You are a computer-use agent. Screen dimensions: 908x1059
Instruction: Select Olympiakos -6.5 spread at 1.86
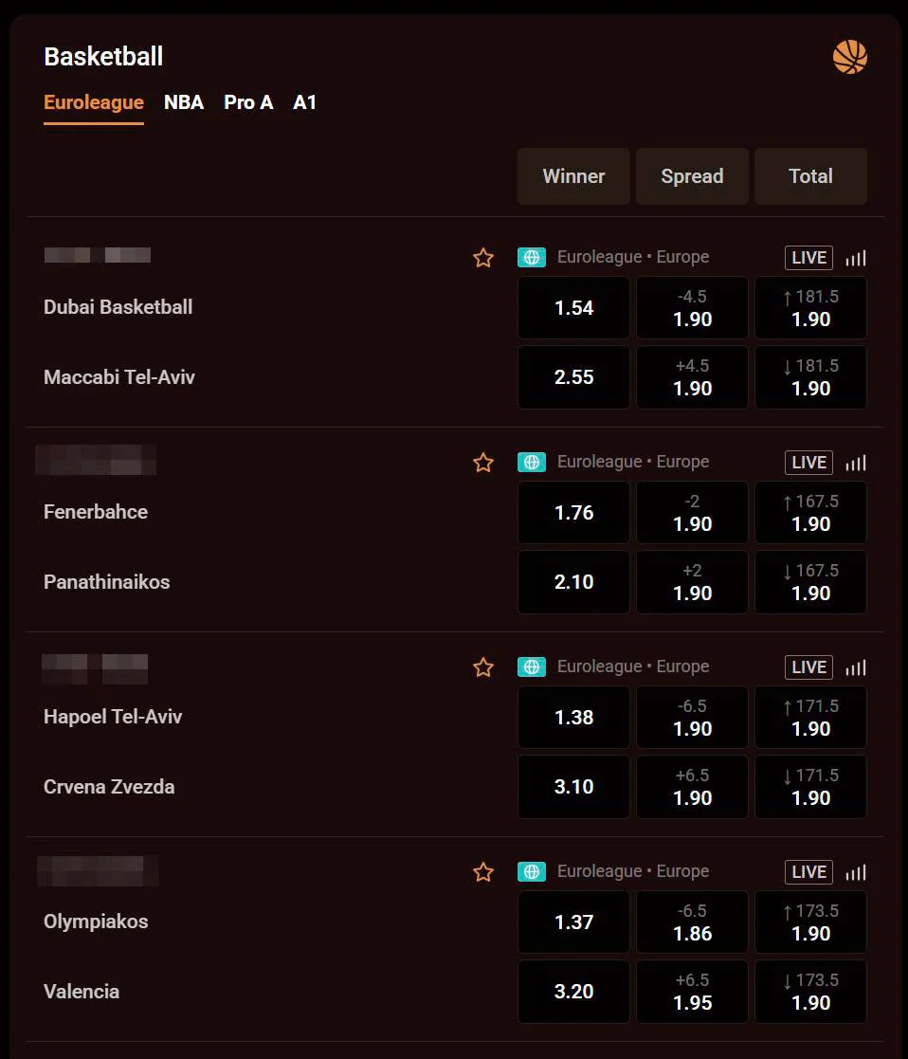coord(692,922)
